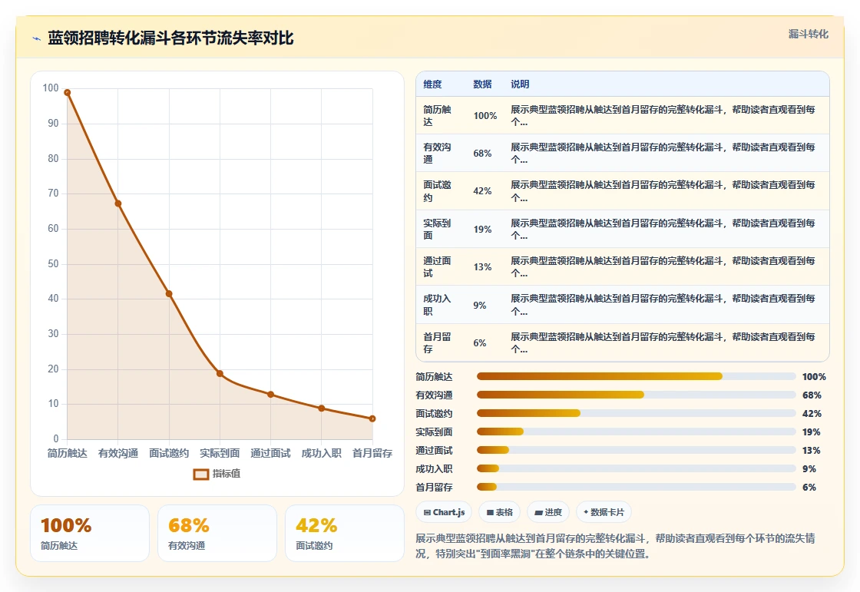This screenshot has width=860, height=592.
Task: Select the 进度 tag chip
Action: pos(548,512)
